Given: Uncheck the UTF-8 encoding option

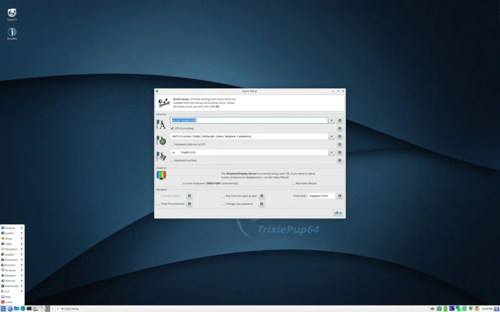Looking at the screenshot, I should (172, 128).
